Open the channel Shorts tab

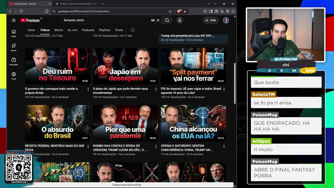(58, 30)
